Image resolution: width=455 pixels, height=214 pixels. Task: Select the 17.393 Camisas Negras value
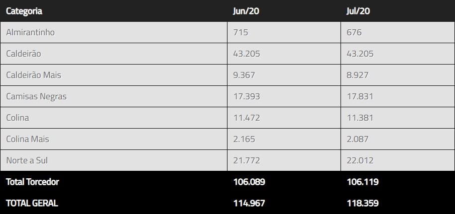(246, 96)
